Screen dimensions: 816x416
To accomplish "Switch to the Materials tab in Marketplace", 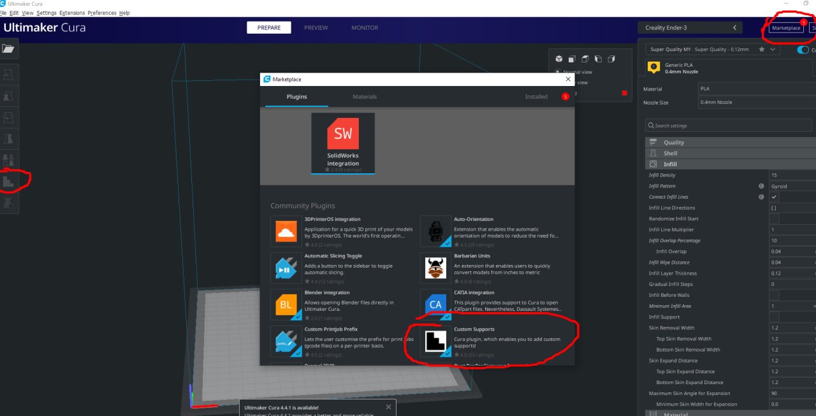I will (365, 97).
